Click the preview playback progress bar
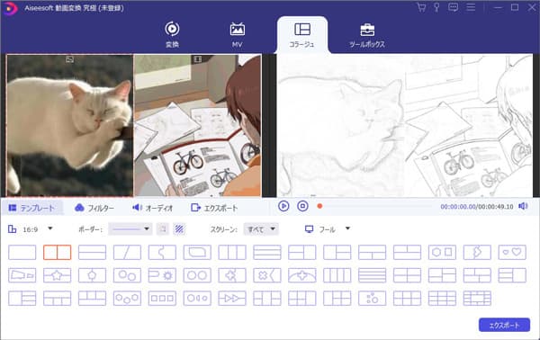Image resolution: width=540 pixels, height=340 pixels. tap(375, 206)
